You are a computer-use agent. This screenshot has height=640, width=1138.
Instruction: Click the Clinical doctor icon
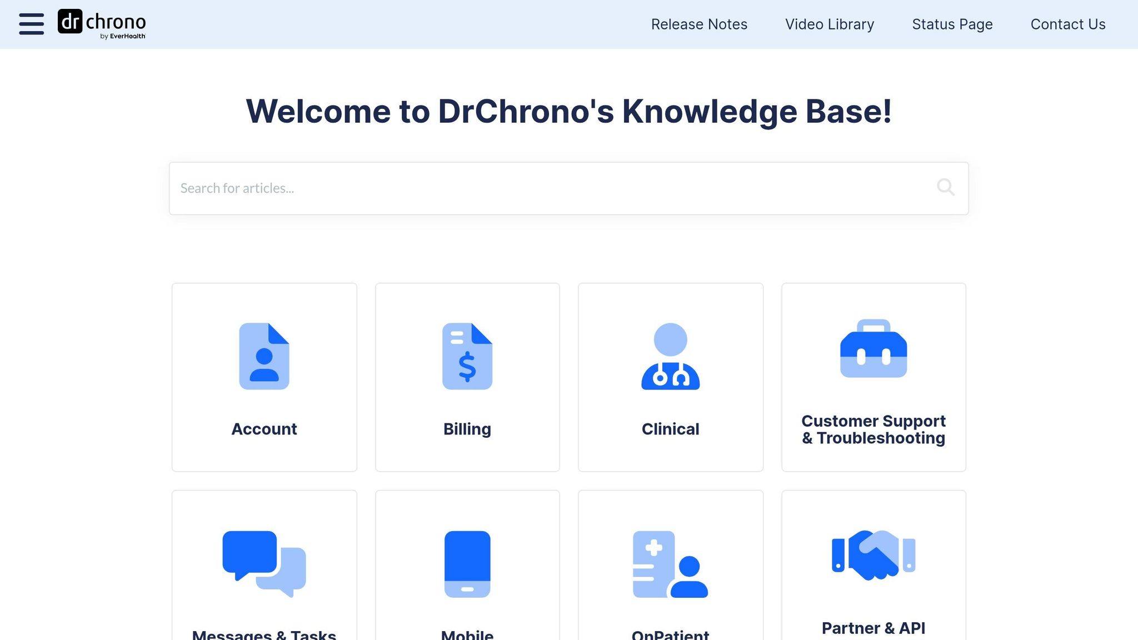pyautogui.click(x=670, y=356)
